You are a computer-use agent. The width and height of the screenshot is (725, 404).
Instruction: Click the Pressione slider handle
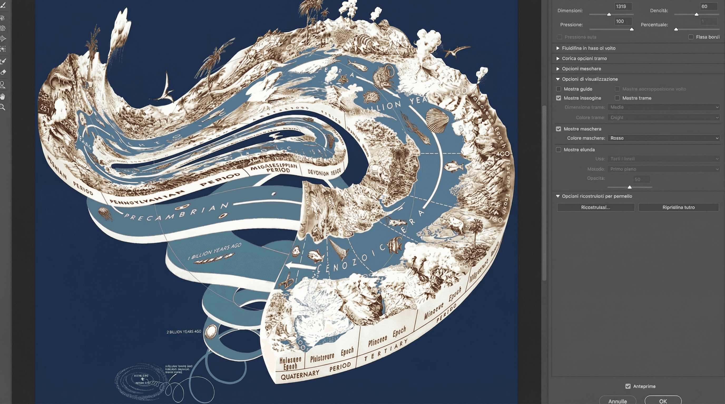[631, 29]
